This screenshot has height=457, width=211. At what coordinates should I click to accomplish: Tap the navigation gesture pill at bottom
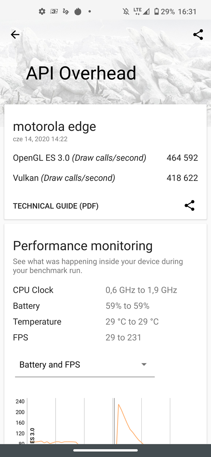tap(105, 450)
